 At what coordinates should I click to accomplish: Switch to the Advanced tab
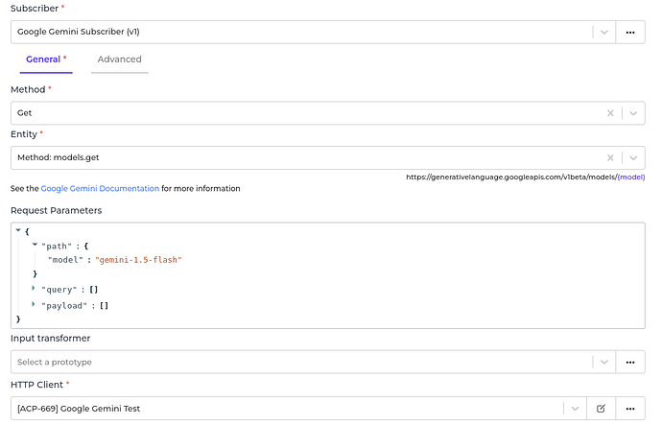(x=120, y=59)
